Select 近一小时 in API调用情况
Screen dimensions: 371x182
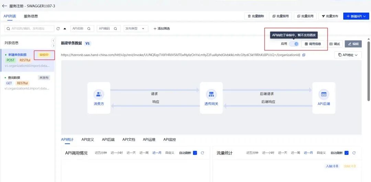coord(117,153)
